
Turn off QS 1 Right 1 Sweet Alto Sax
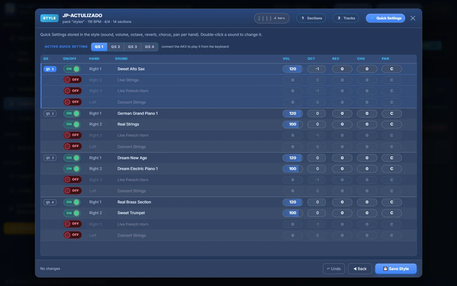[x=72, y=69]
